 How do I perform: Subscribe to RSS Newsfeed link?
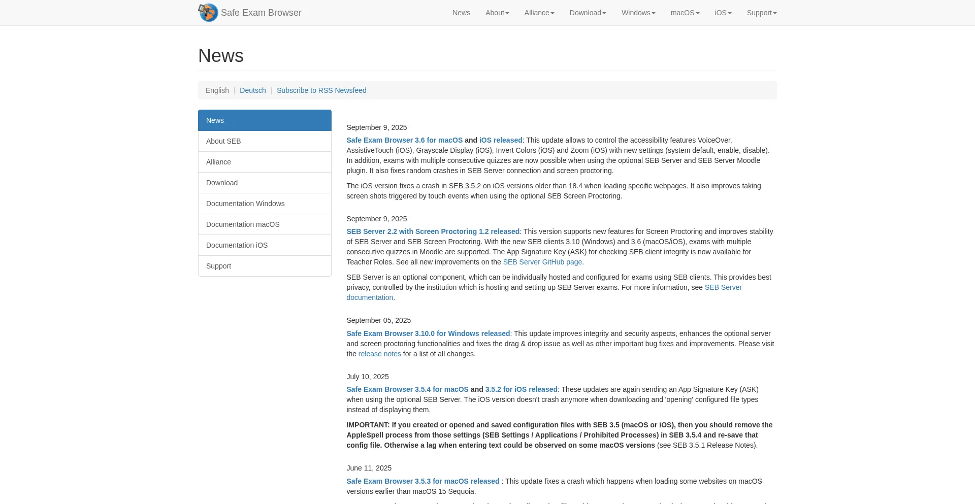[321, 90]
